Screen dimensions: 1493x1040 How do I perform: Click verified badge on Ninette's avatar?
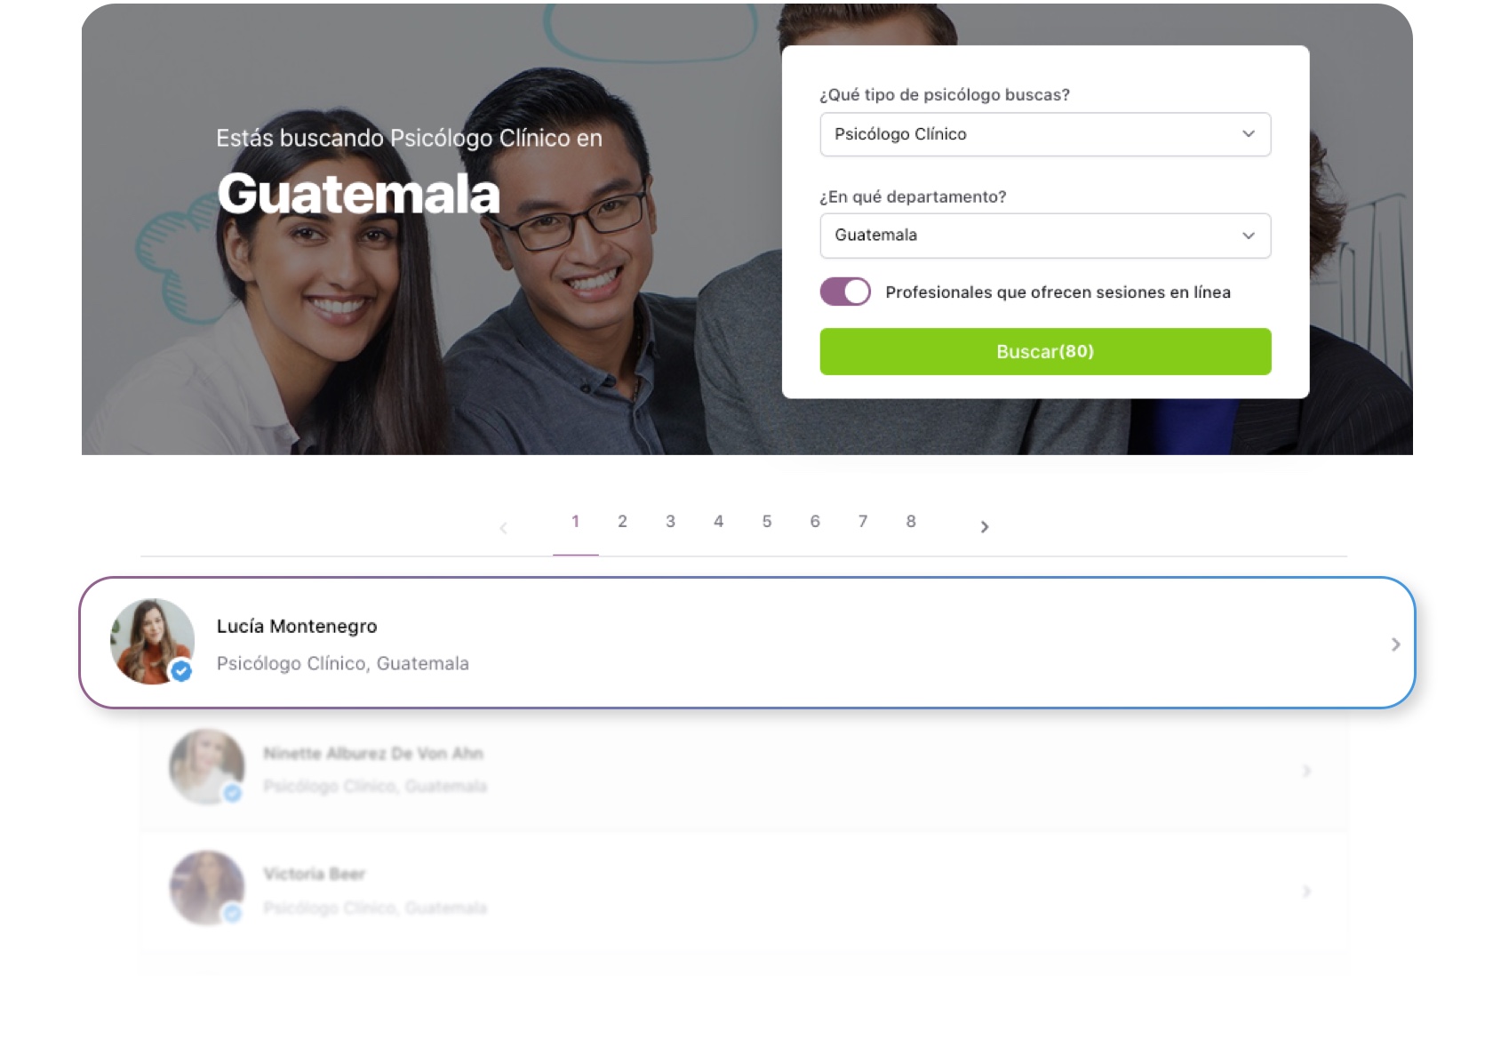tap(233, 793)
